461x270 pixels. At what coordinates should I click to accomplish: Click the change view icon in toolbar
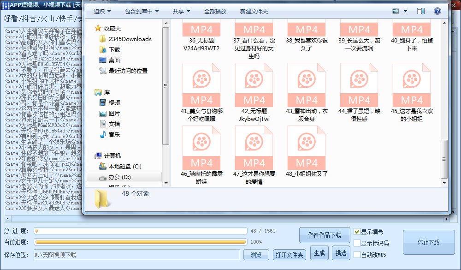point(396,11)
